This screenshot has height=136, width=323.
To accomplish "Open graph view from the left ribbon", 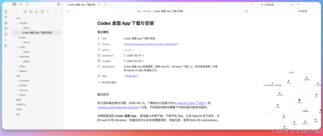I will 6,17.
